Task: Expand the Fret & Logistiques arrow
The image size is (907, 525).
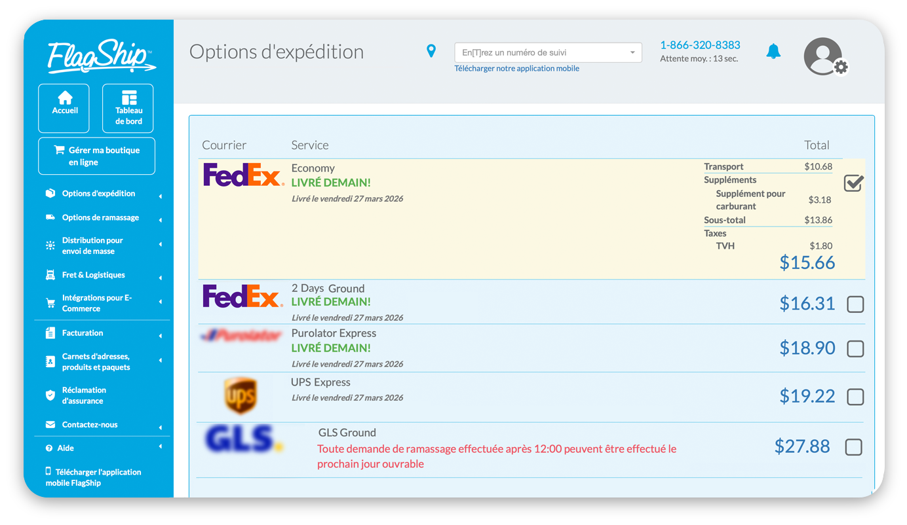Action: click(x=160, y=278)
